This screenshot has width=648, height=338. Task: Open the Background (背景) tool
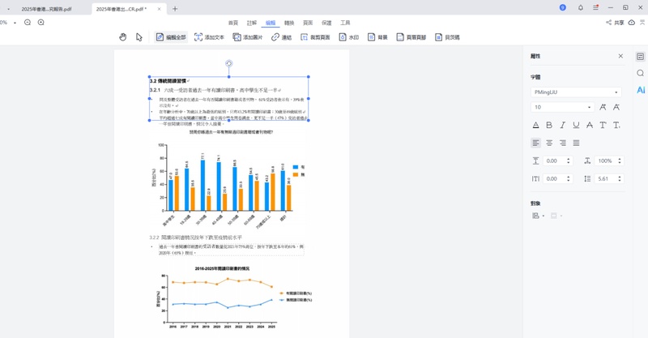pos(377,37)
